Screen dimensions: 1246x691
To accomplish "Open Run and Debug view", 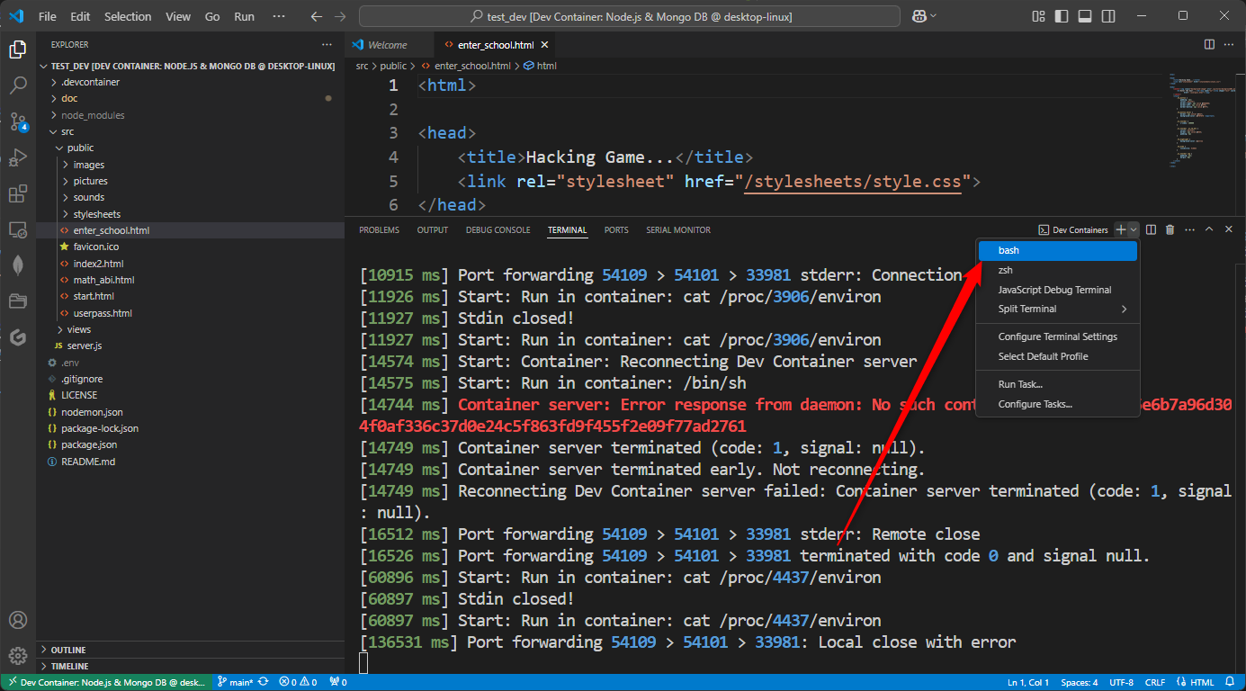I will tap(18, 158).
